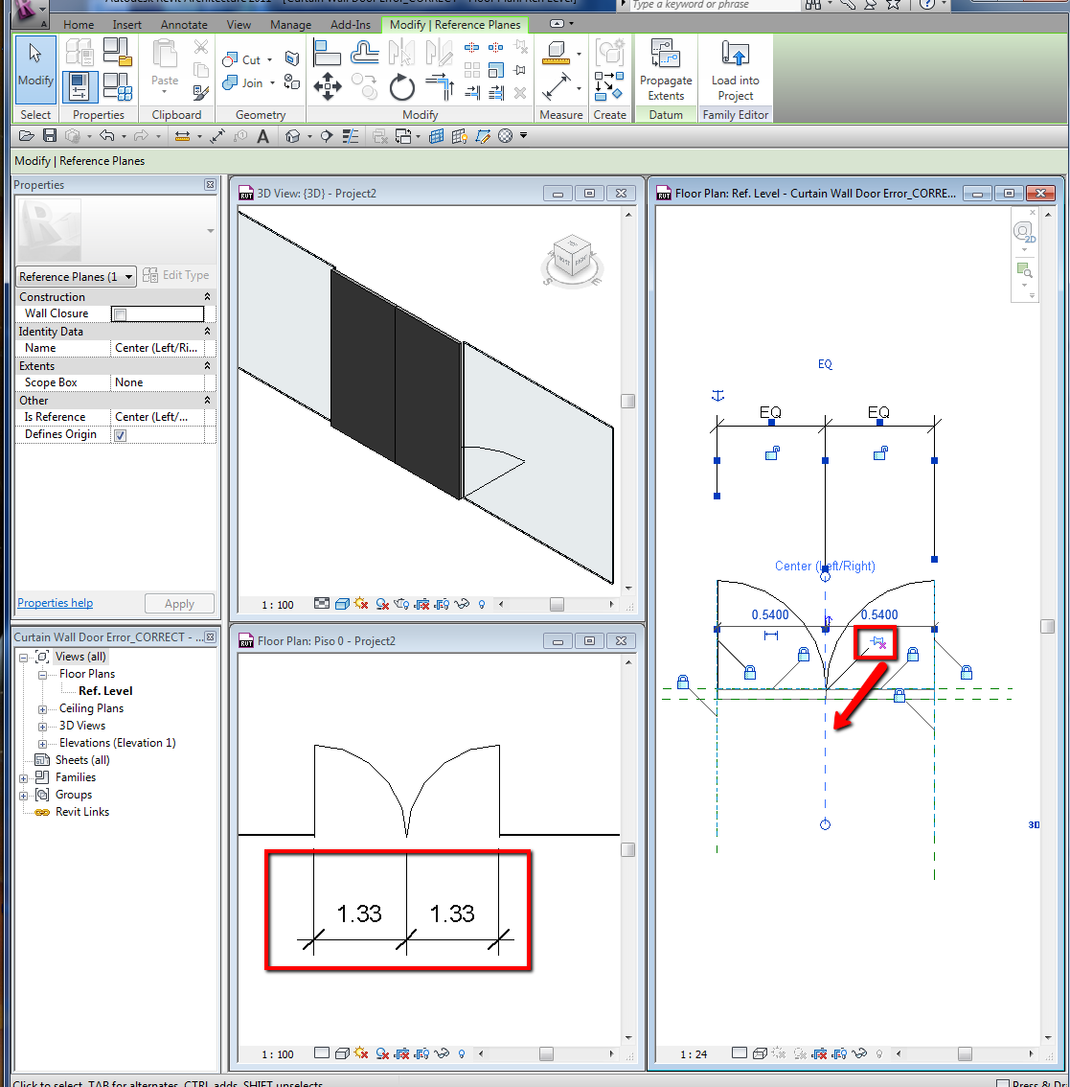The width and height of the screenshot is (1070, 1087).
Task: Toggle the Wall Closure checkbox
Action: coord(120,314)
